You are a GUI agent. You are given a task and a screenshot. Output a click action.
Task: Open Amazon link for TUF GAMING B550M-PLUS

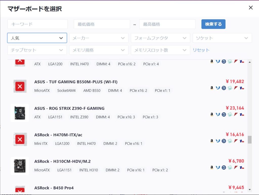212,88
